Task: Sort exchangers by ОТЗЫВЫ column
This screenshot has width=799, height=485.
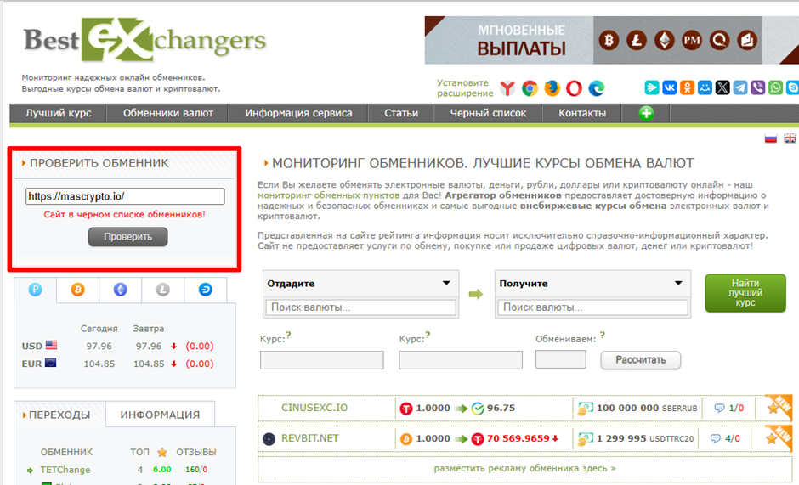Action: [196, 452]
